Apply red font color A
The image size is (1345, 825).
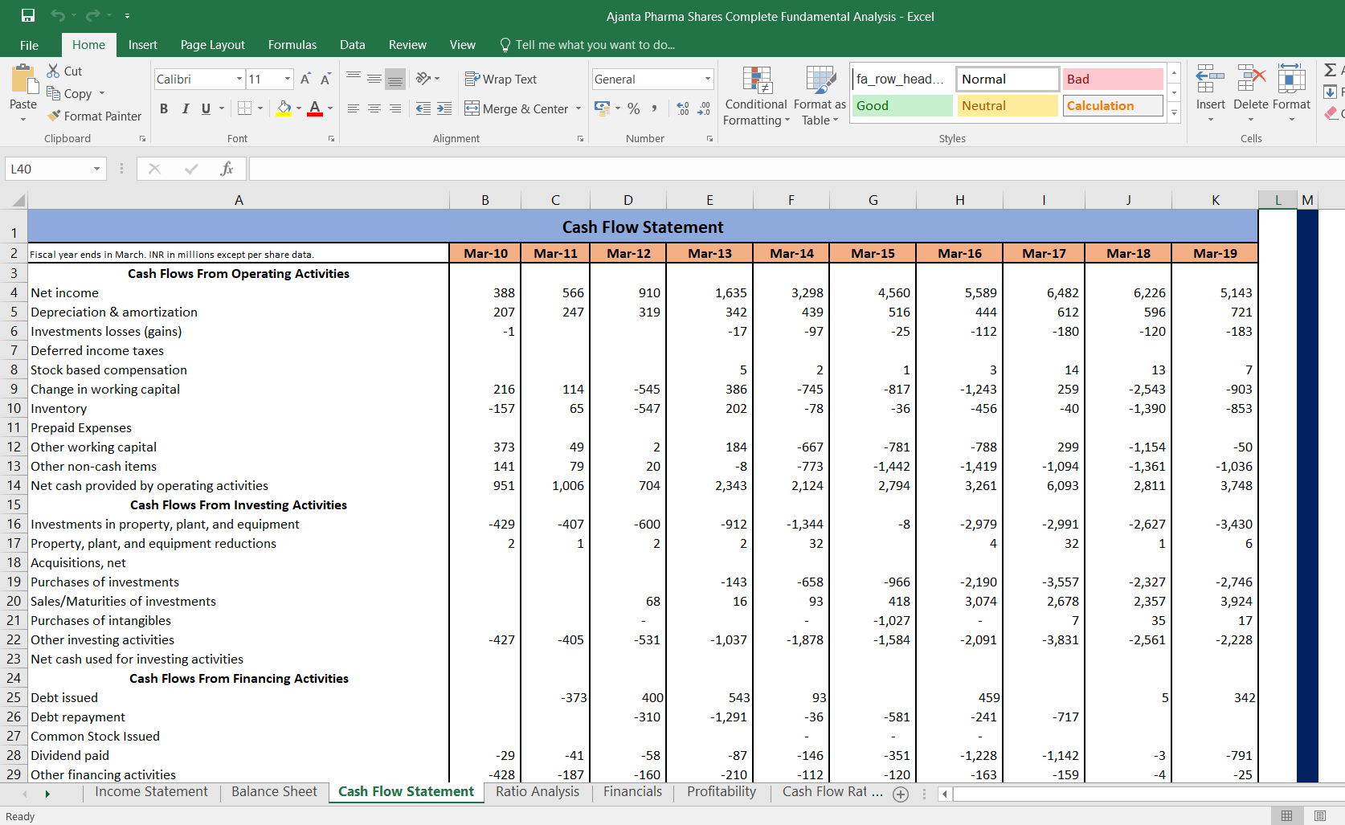click(315, 108)
